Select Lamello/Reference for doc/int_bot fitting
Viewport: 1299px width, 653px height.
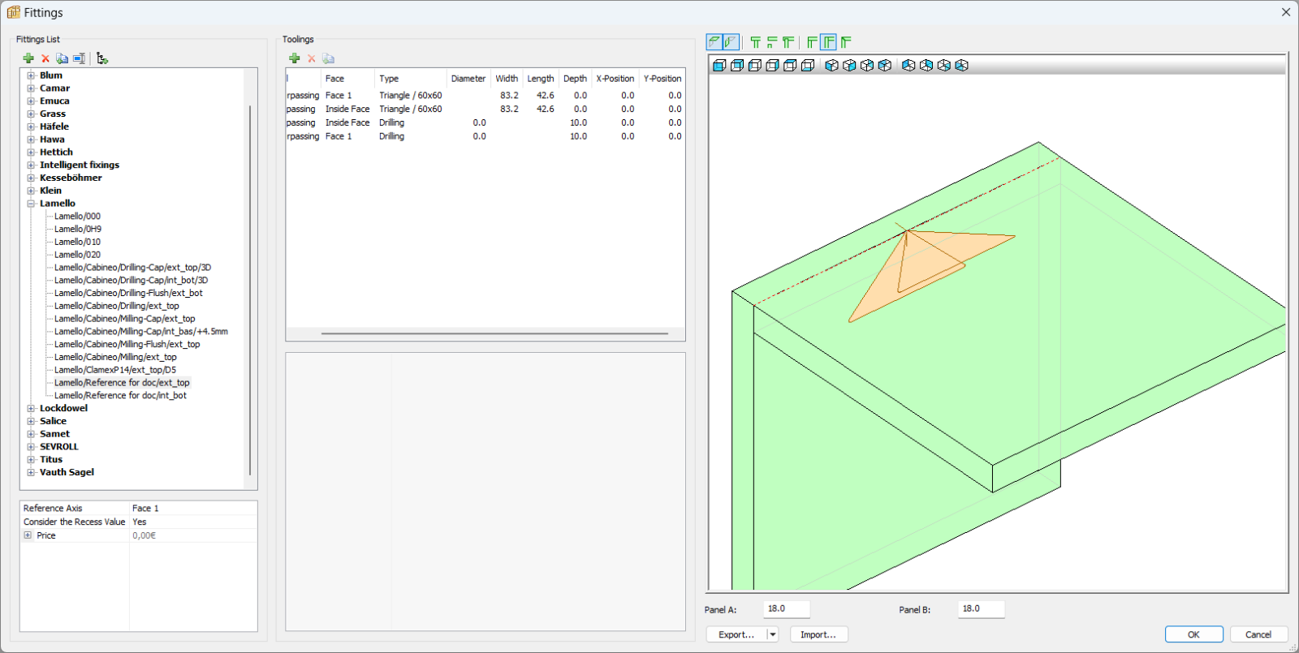tap(120, 396)
